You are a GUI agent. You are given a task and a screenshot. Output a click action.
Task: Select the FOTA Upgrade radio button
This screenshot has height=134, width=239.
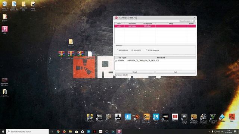coord(146,50)
